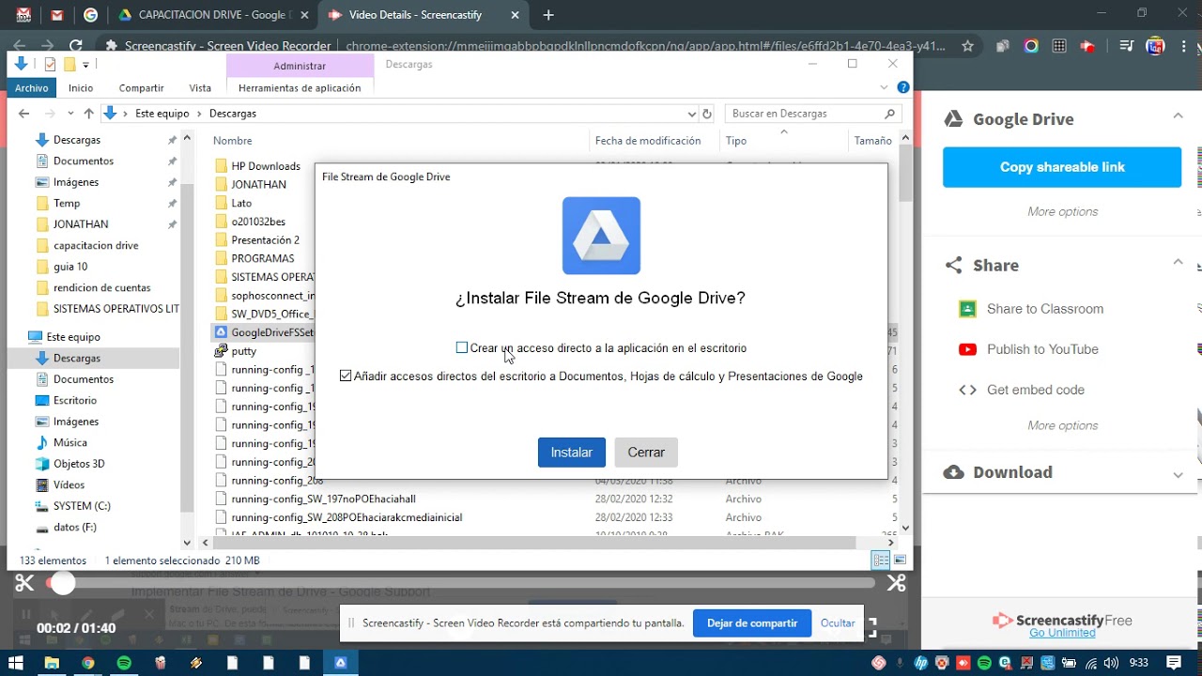Go up one folder level arrow
The width and height of the screenshot is (1202, 676).
click(x=88, y=114)
